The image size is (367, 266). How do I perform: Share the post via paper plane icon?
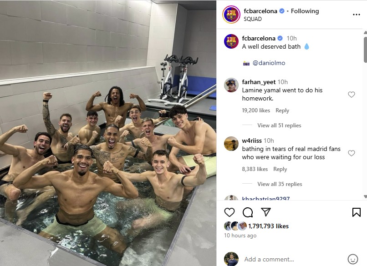[266, 212]
